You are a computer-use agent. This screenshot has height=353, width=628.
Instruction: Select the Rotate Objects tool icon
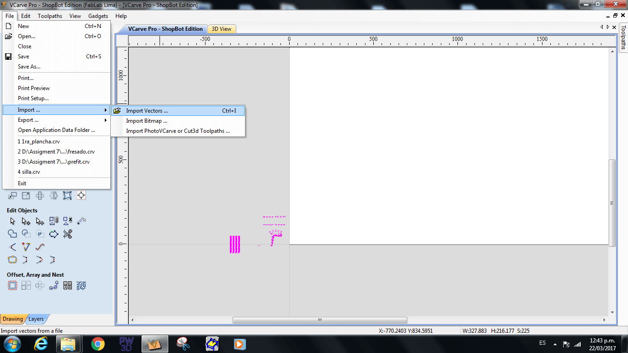40,196
